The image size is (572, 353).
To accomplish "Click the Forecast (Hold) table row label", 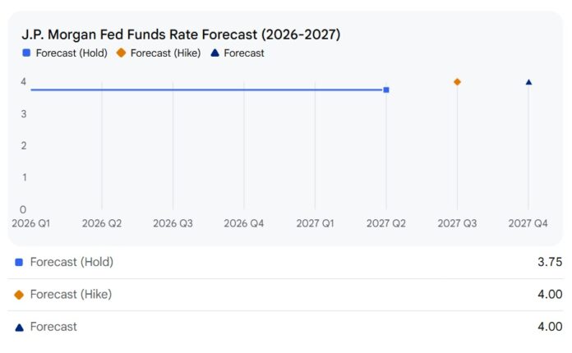I will point(71,263).
